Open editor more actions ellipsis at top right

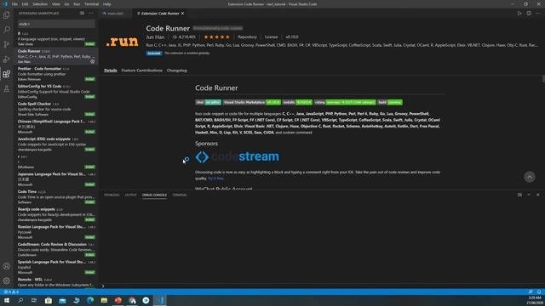(537, 14)
